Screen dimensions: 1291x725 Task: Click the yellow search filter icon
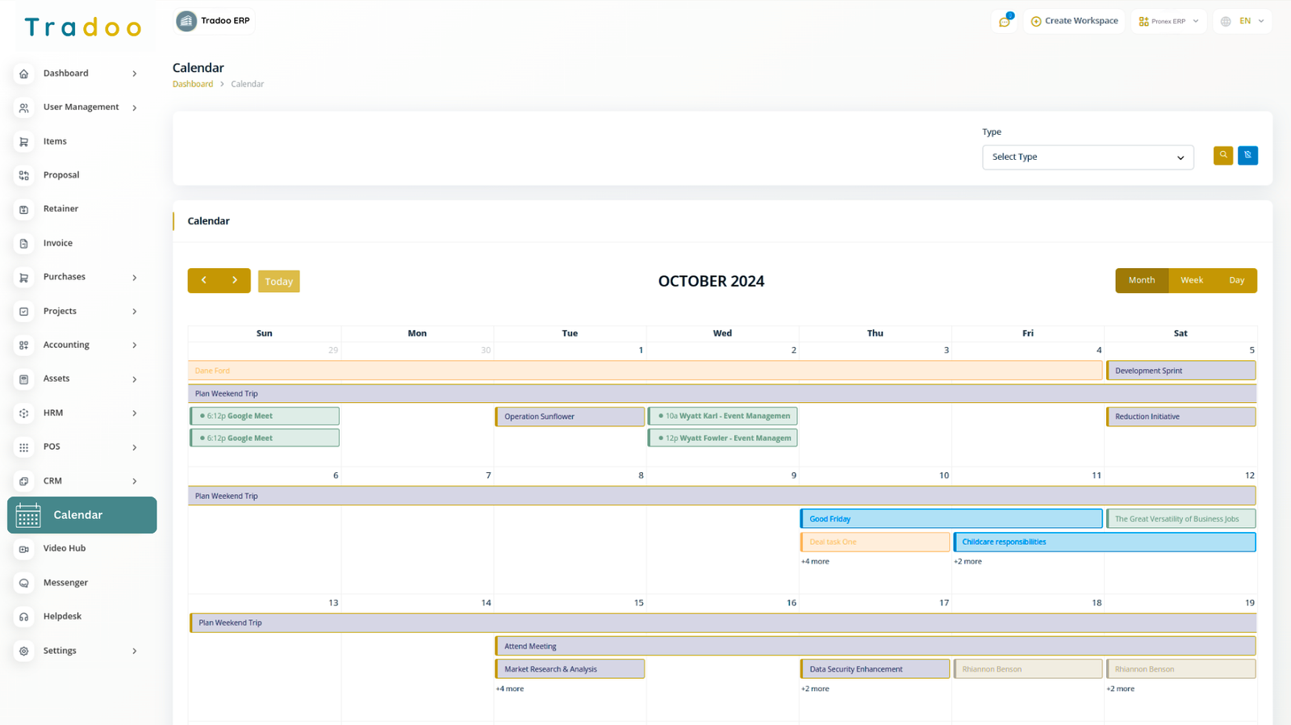tap(1223, 155)
